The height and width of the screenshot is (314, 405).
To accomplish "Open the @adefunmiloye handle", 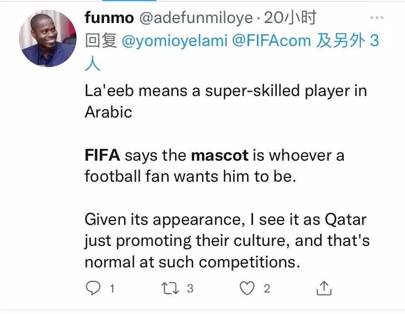I will (196, 18).
